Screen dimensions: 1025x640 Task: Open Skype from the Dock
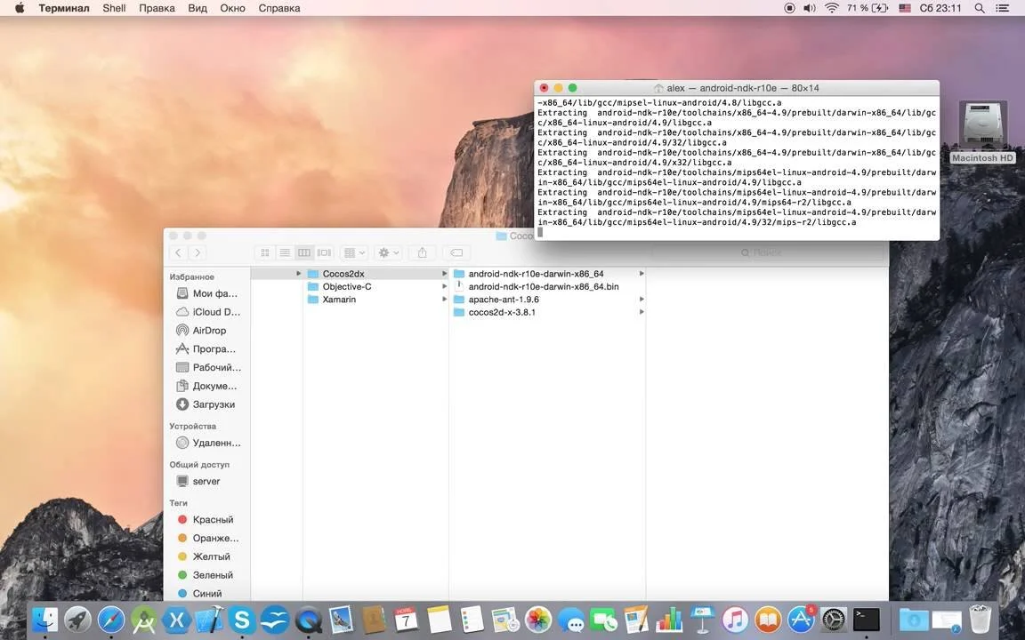pyautogui.click(x=242, y=619)
